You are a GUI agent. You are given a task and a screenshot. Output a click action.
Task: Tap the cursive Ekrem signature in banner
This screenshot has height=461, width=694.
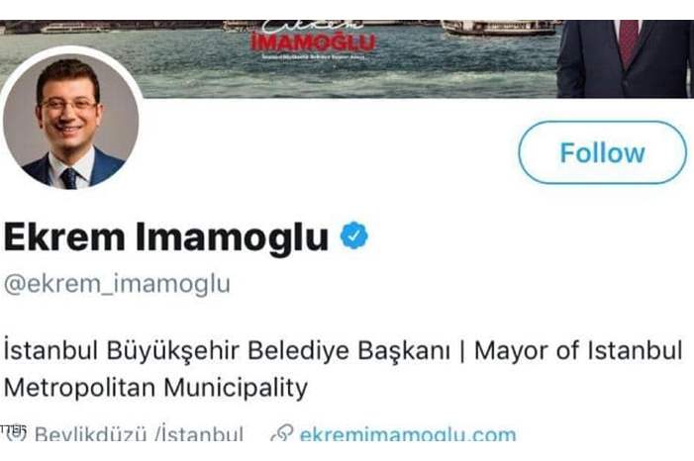pos(313,27)
